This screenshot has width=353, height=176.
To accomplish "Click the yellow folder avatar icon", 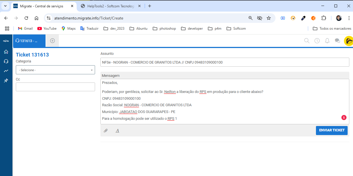I will 349,41.
